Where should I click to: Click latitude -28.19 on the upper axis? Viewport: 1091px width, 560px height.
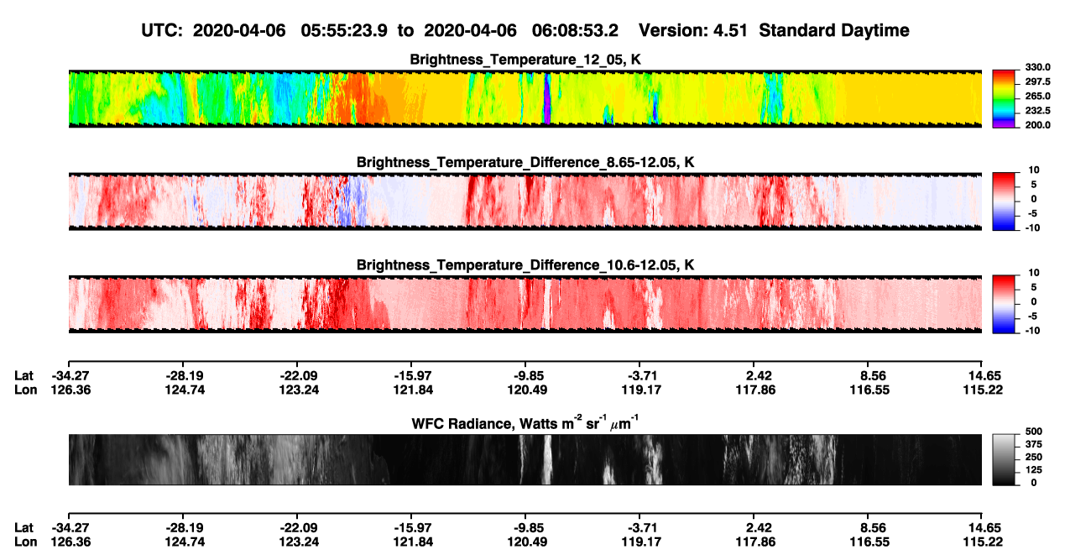tap(186, 375)
